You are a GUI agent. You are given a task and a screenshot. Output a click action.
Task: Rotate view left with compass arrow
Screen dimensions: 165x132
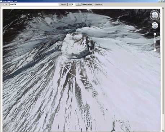pyautogui.click(x=153, y=15)
